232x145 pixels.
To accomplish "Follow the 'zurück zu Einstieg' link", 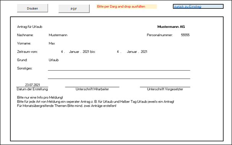I will [198, 6].
